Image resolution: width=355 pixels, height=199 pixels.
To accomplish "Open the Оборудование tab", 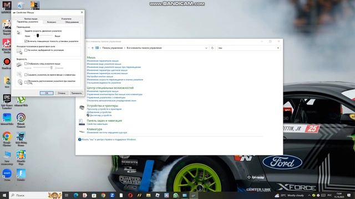I will [72, 22].
